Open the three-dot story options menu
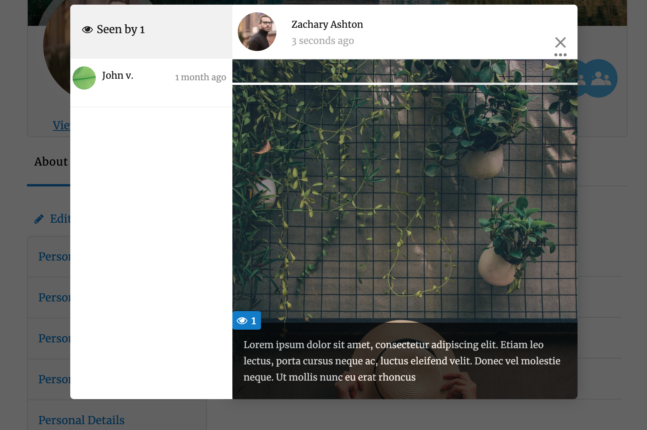This screenshot has height=430, width=647. [560, 55]
